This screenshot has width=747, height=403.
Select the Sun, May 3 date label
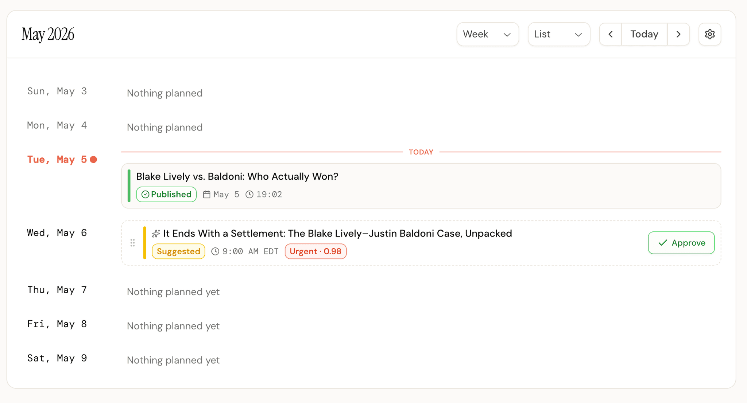tap(57, 91)
